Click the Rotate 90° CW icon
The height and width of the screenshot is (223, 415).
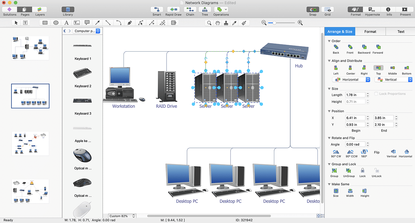point(336,152)
